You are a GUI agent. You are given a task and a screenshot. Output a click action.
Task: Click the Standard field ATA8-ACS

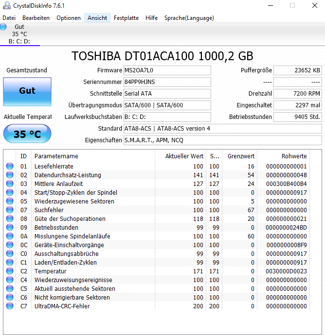223,129
